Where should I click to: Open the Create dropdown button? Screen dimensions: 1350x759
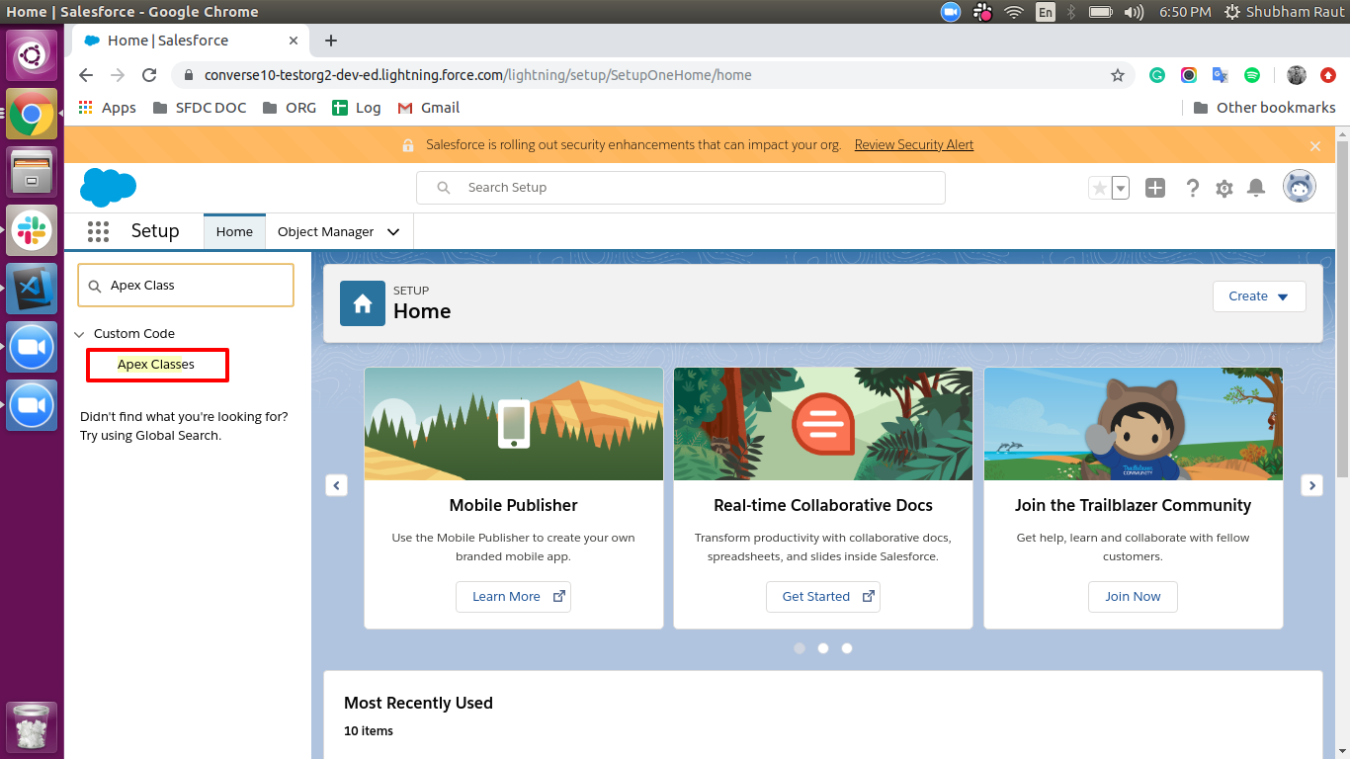tap(1258, 296)
